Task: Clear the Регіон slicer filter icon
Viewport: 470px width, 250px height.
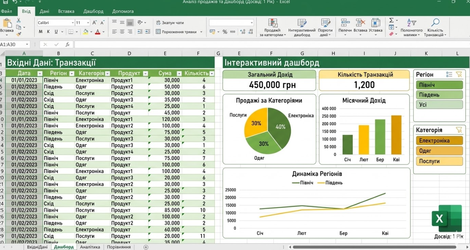Action: [x=459, y=75]
